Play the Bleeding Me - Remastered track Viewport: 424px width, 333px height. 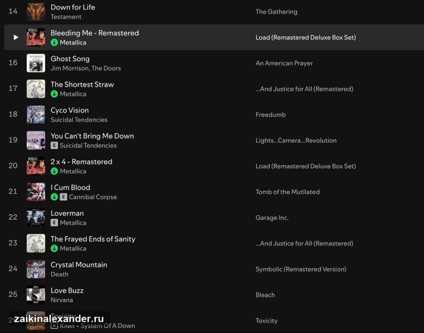(16, 37)
